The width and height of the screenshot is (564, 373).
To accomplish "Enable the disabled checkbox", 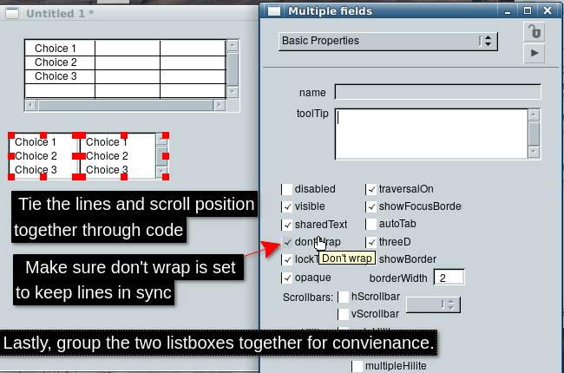I will pos(287,189).
